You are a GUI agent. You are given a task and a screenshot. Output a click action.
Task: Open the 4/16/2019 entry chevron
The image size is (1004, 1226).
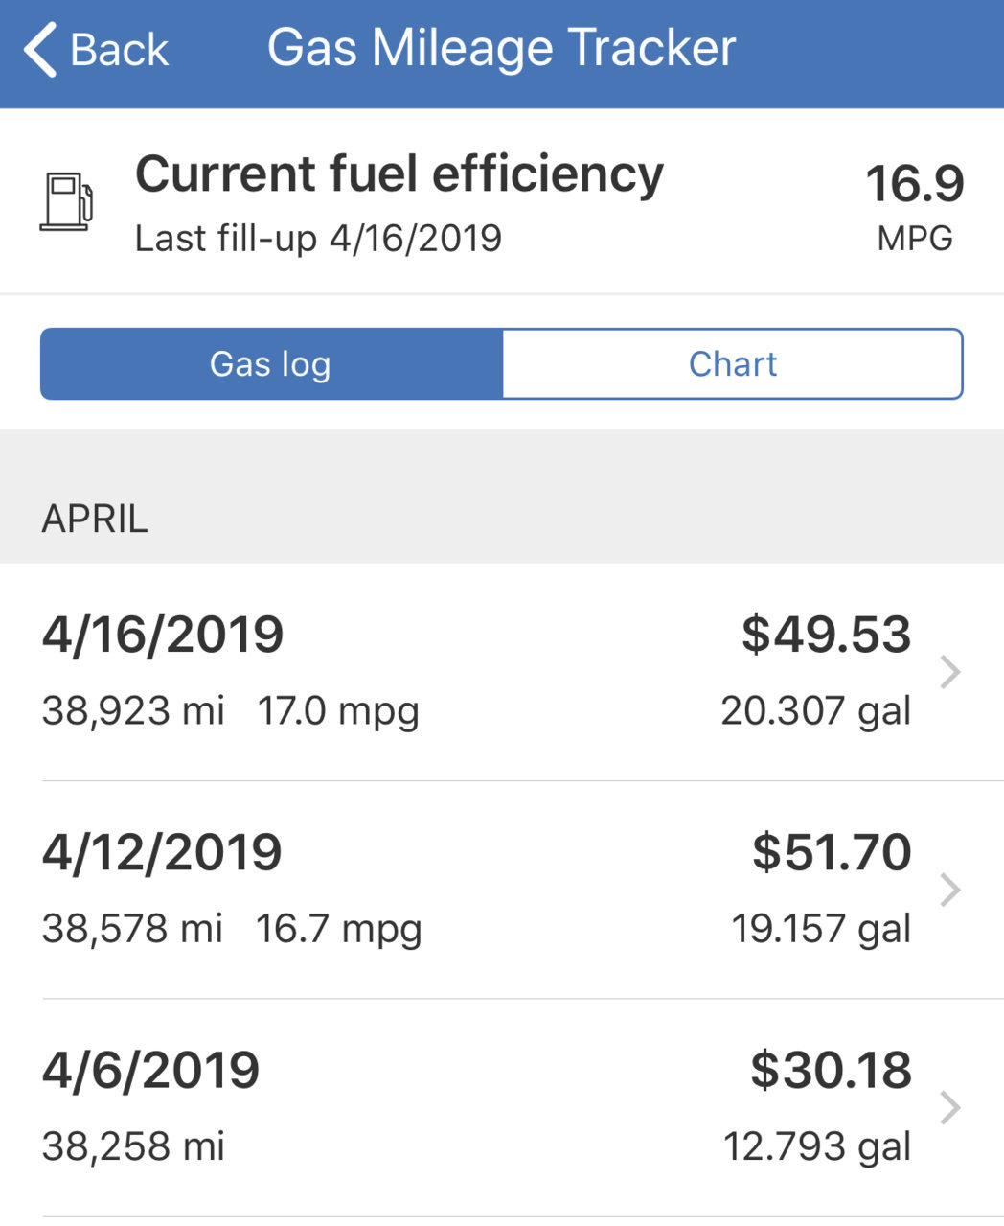949,672
